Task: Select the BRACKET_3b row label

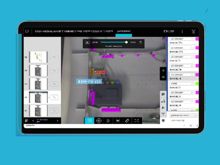Action: (x=176, y=70)
